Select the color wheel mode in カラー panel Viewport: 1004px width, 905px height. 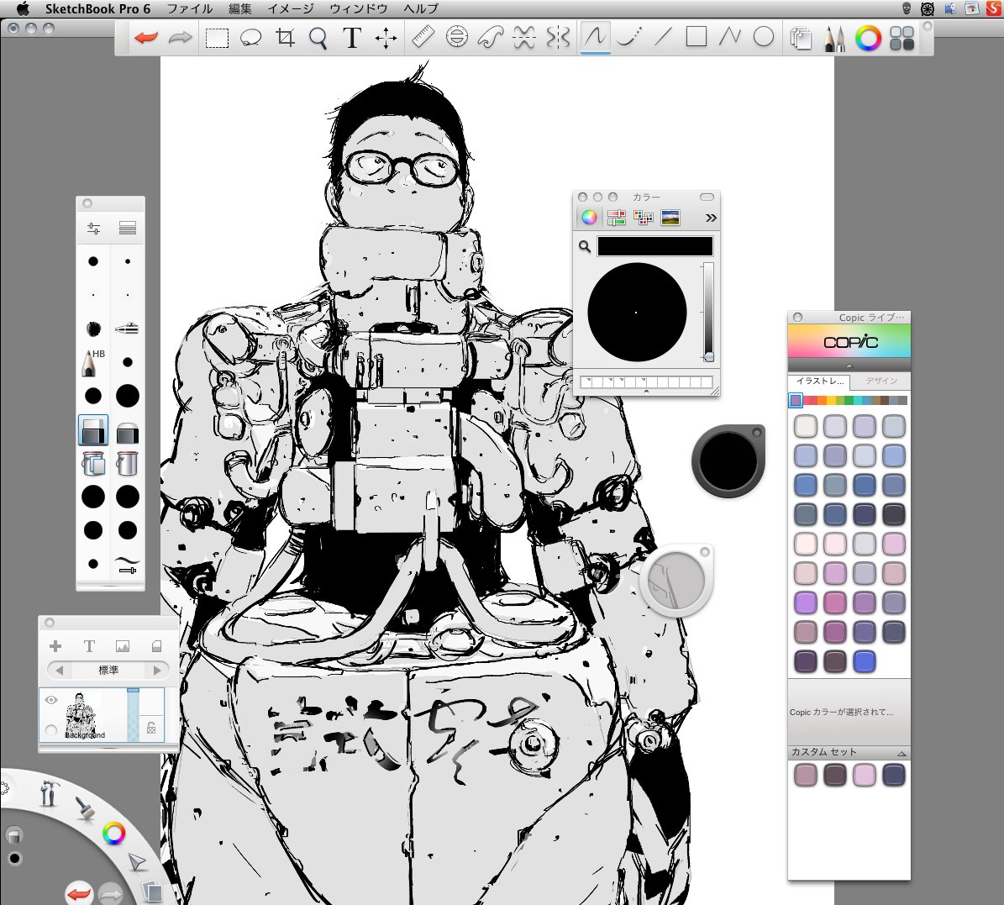[589, 218]
